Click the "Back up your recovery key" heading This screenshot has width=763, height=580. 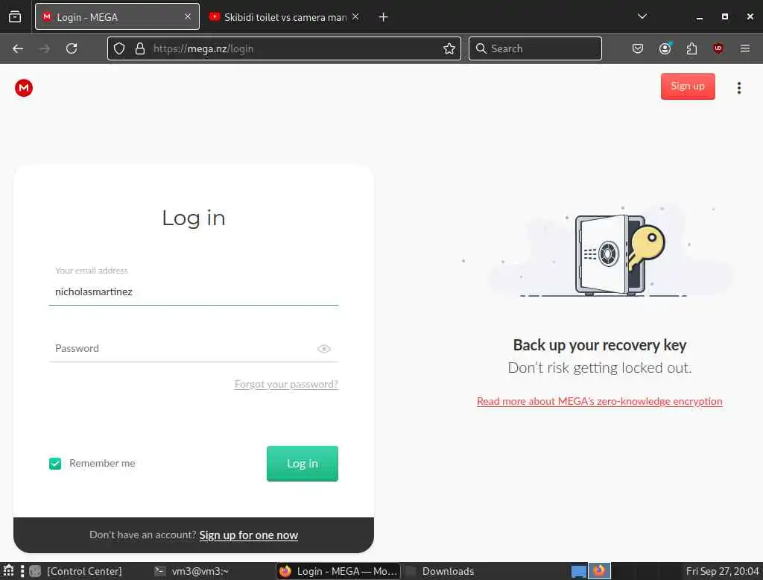pyautogui.click(x=600, y=344)
